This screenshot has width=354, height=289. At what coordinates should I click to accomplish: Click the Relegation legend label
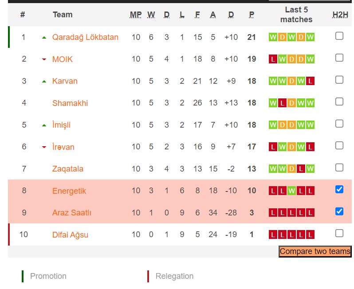[174, 276]
